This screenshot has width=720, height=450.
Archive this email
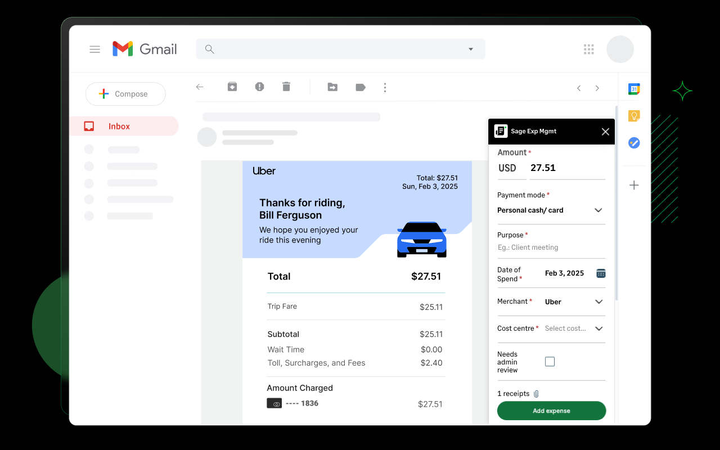232,87
